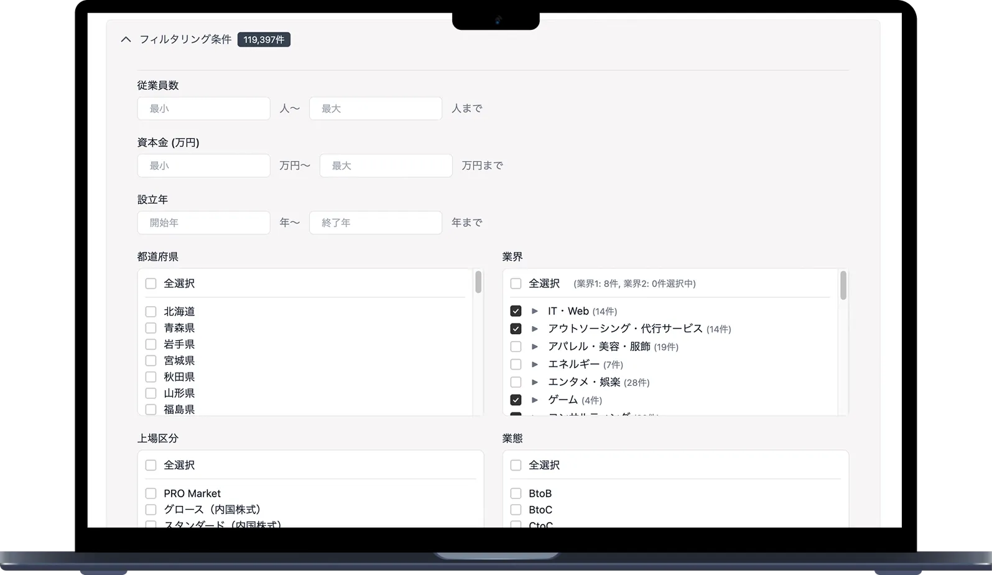Expand the エンタメ・娯楽 tree arrow

pyautogui.click(x=535, y=382)
